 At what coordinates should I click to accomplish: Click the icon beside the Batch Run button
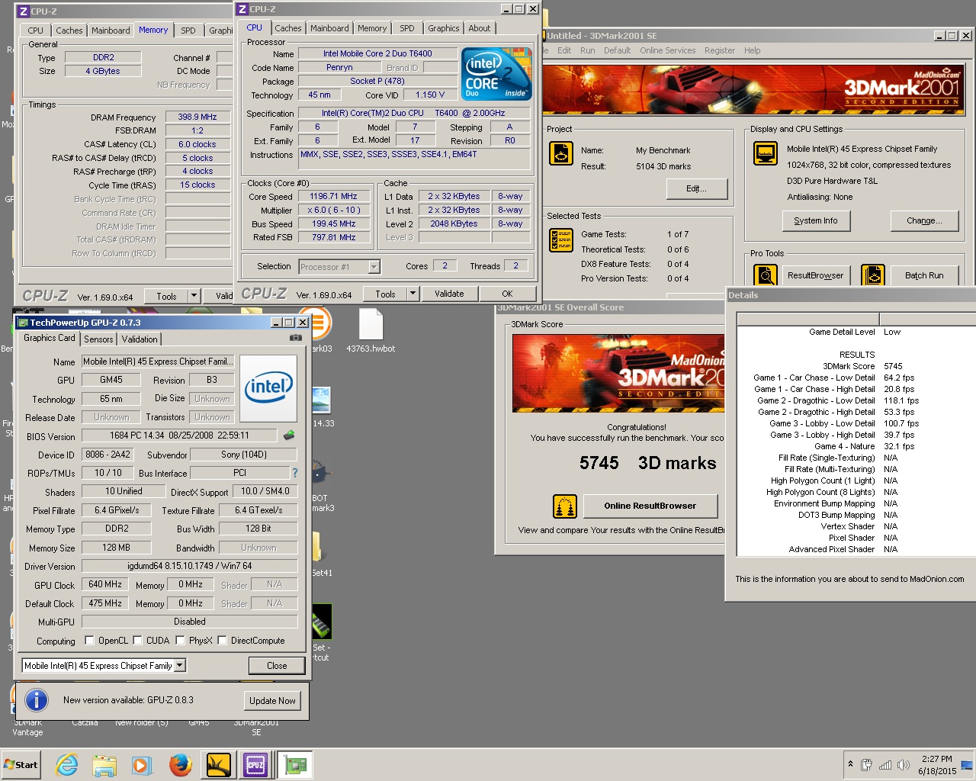pos(872,275)
